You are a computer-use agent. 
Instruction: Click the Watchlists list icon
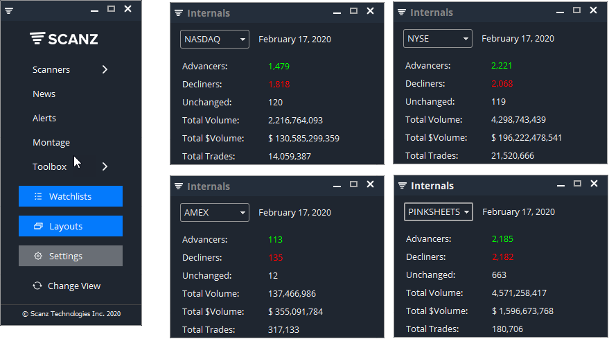(38, 196)
